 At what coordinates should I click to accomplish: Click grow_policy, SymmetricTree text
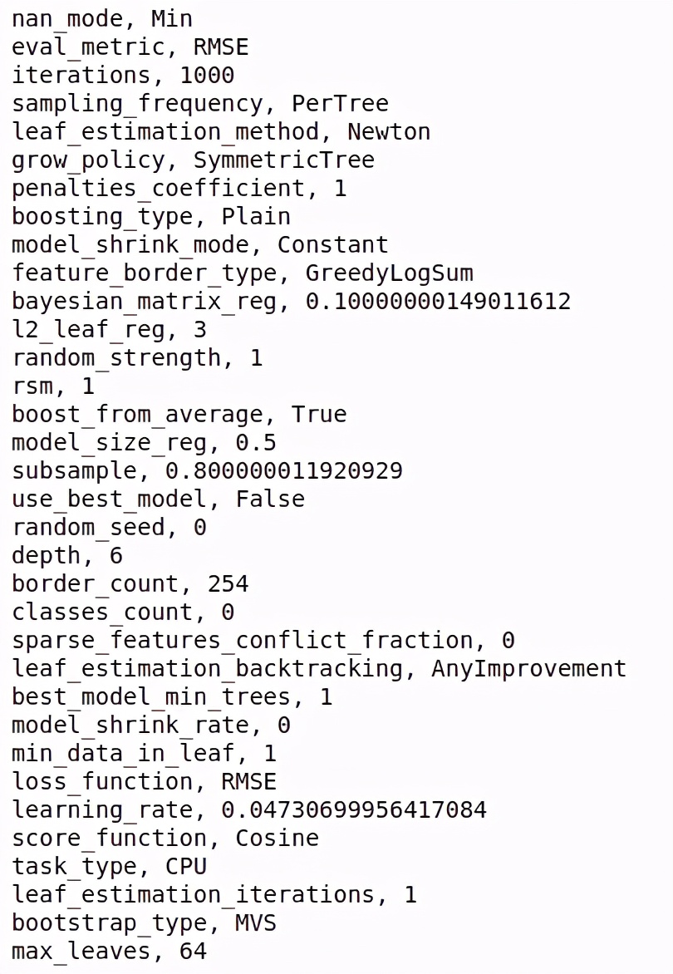[193, 160]
